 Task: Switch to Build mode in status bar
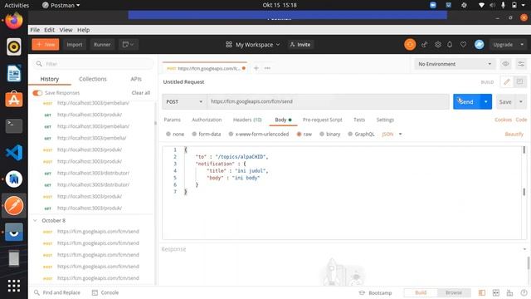coord(421,292)
